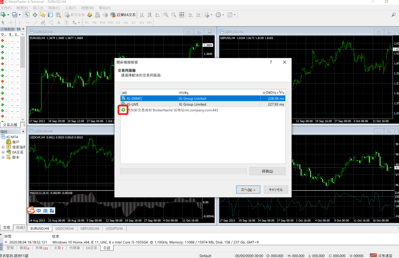The width and height of the screenshot is (399, 258).
Task: Select the horizontal line drawing tool
Action: point(27,22)
